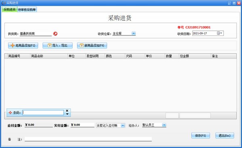Click the 退出(Esc) button

point(225,135)
